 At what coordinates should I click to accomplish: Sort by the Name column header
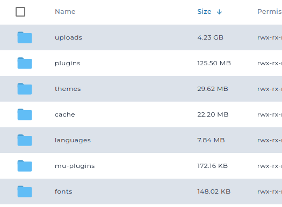(x=65, y=12)
